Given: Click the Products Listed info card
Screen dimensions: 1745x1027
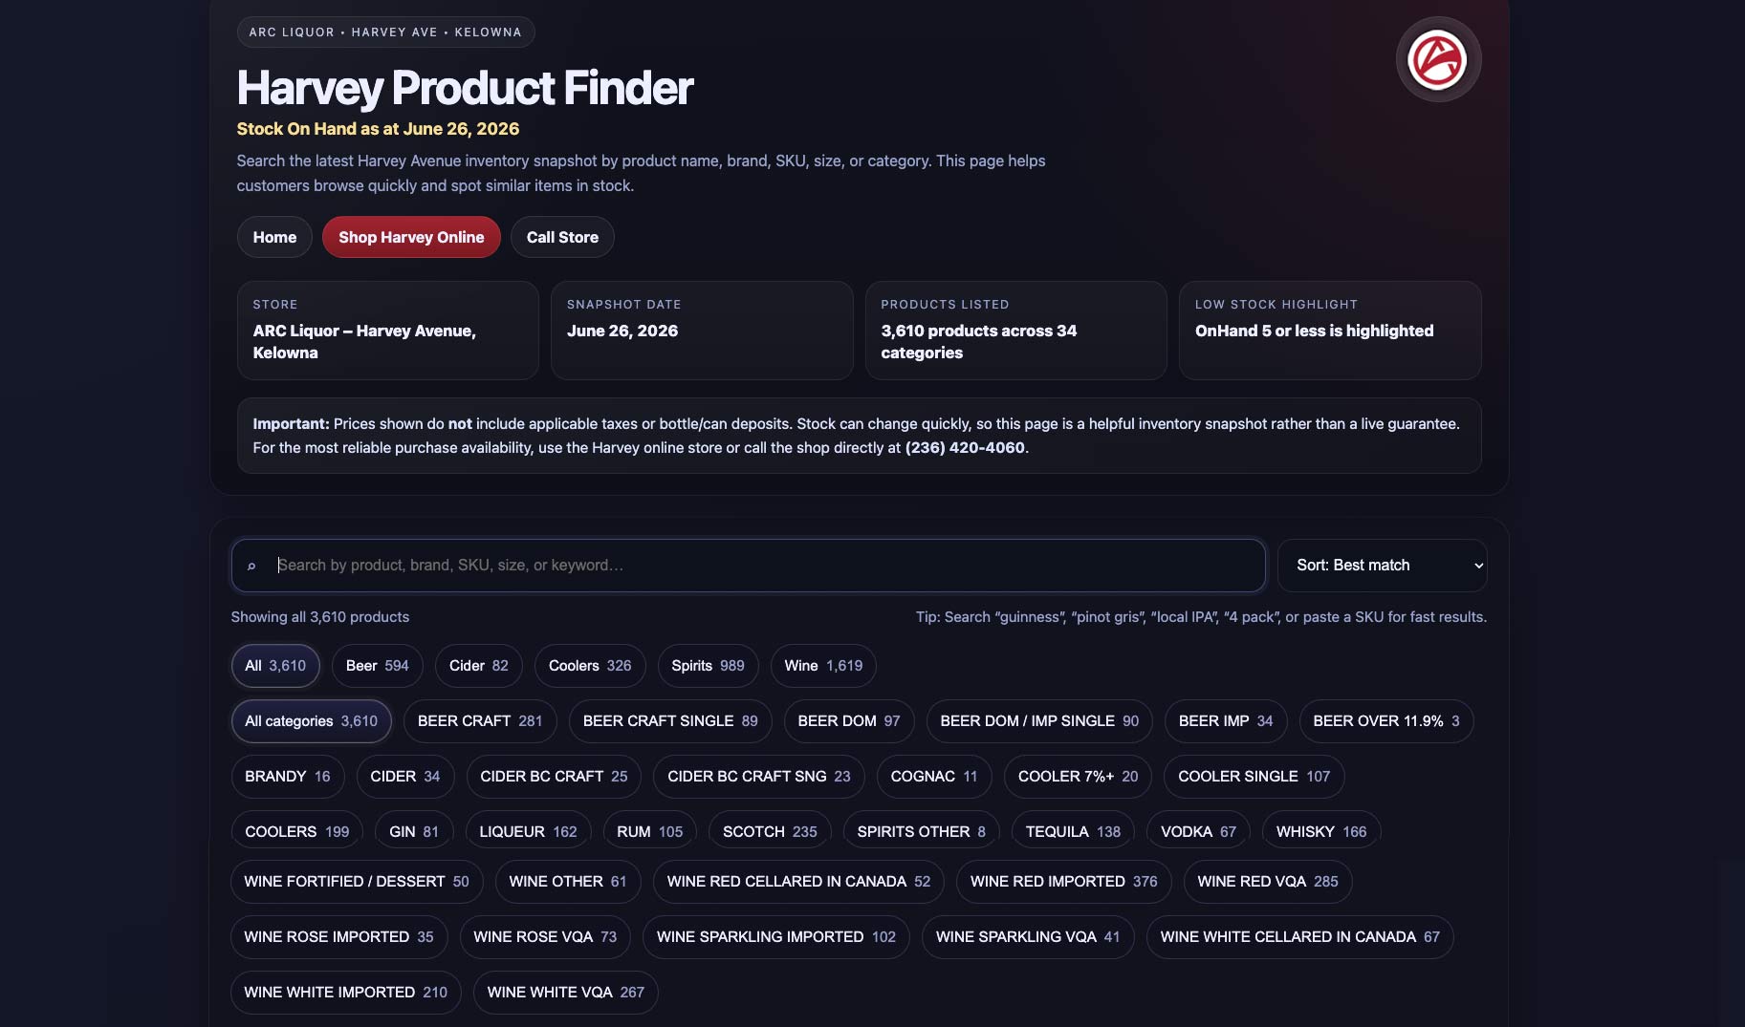Looking at the screenshot, I should [x=1015, y=331].
